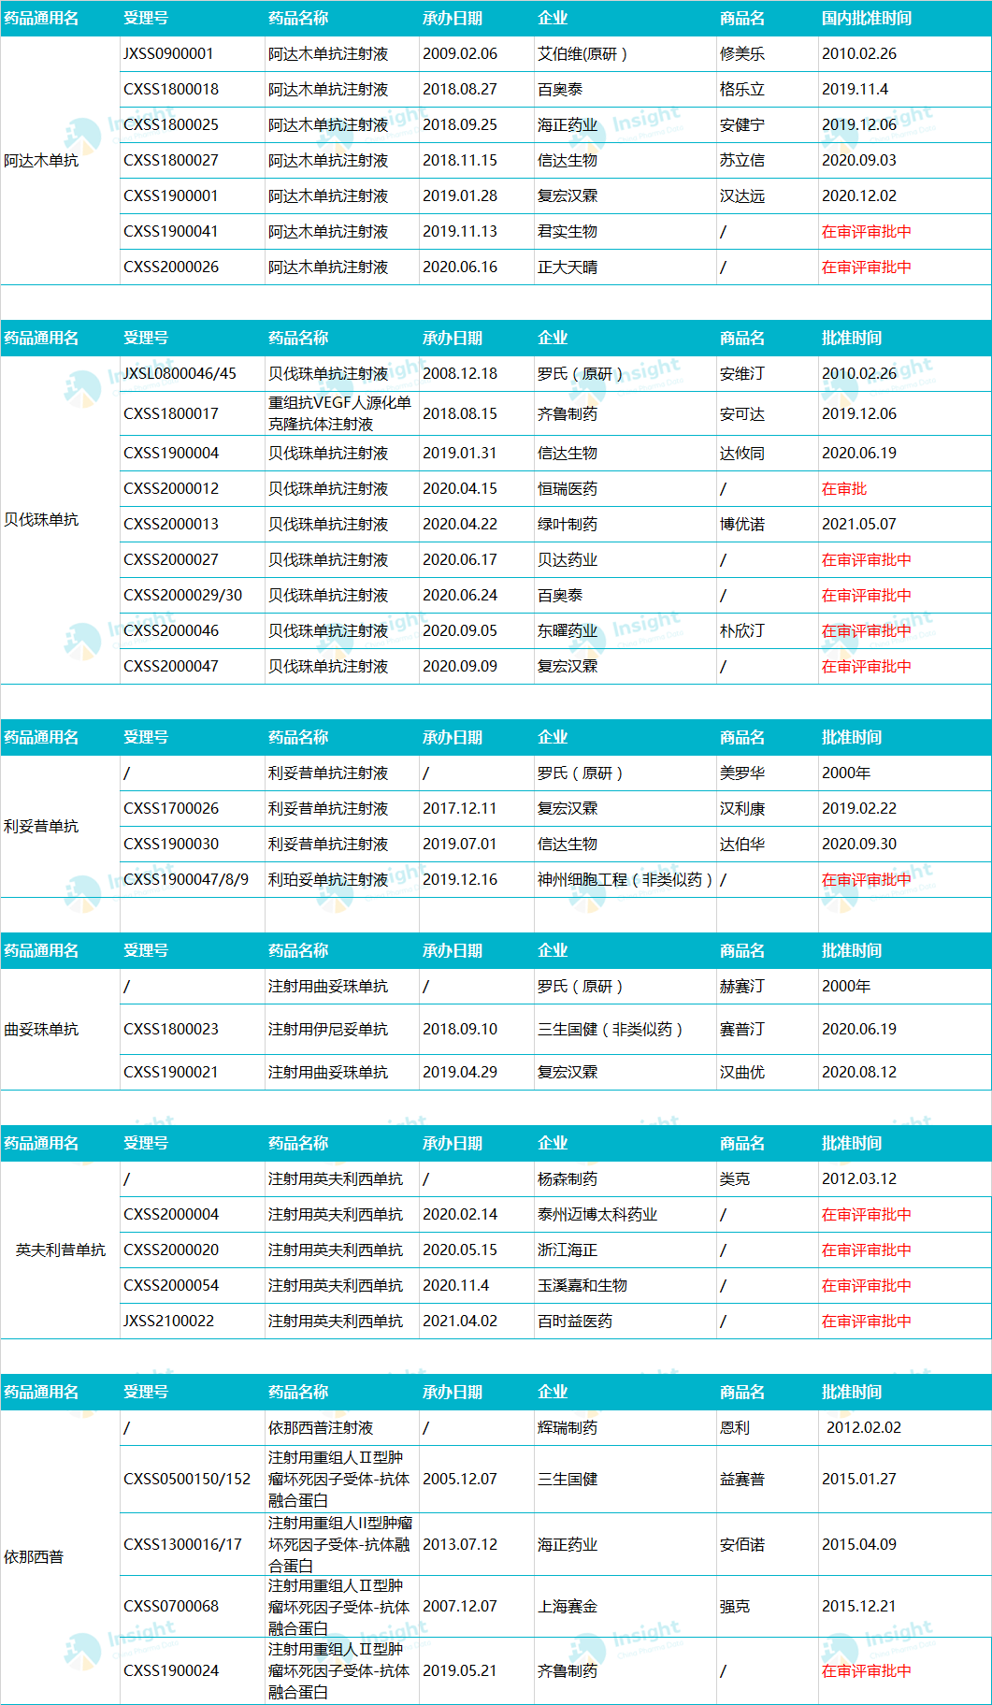992x1705 pixels.
Task: Select acceptance number CXSS1300016/17
Action: coord(183,1545)
